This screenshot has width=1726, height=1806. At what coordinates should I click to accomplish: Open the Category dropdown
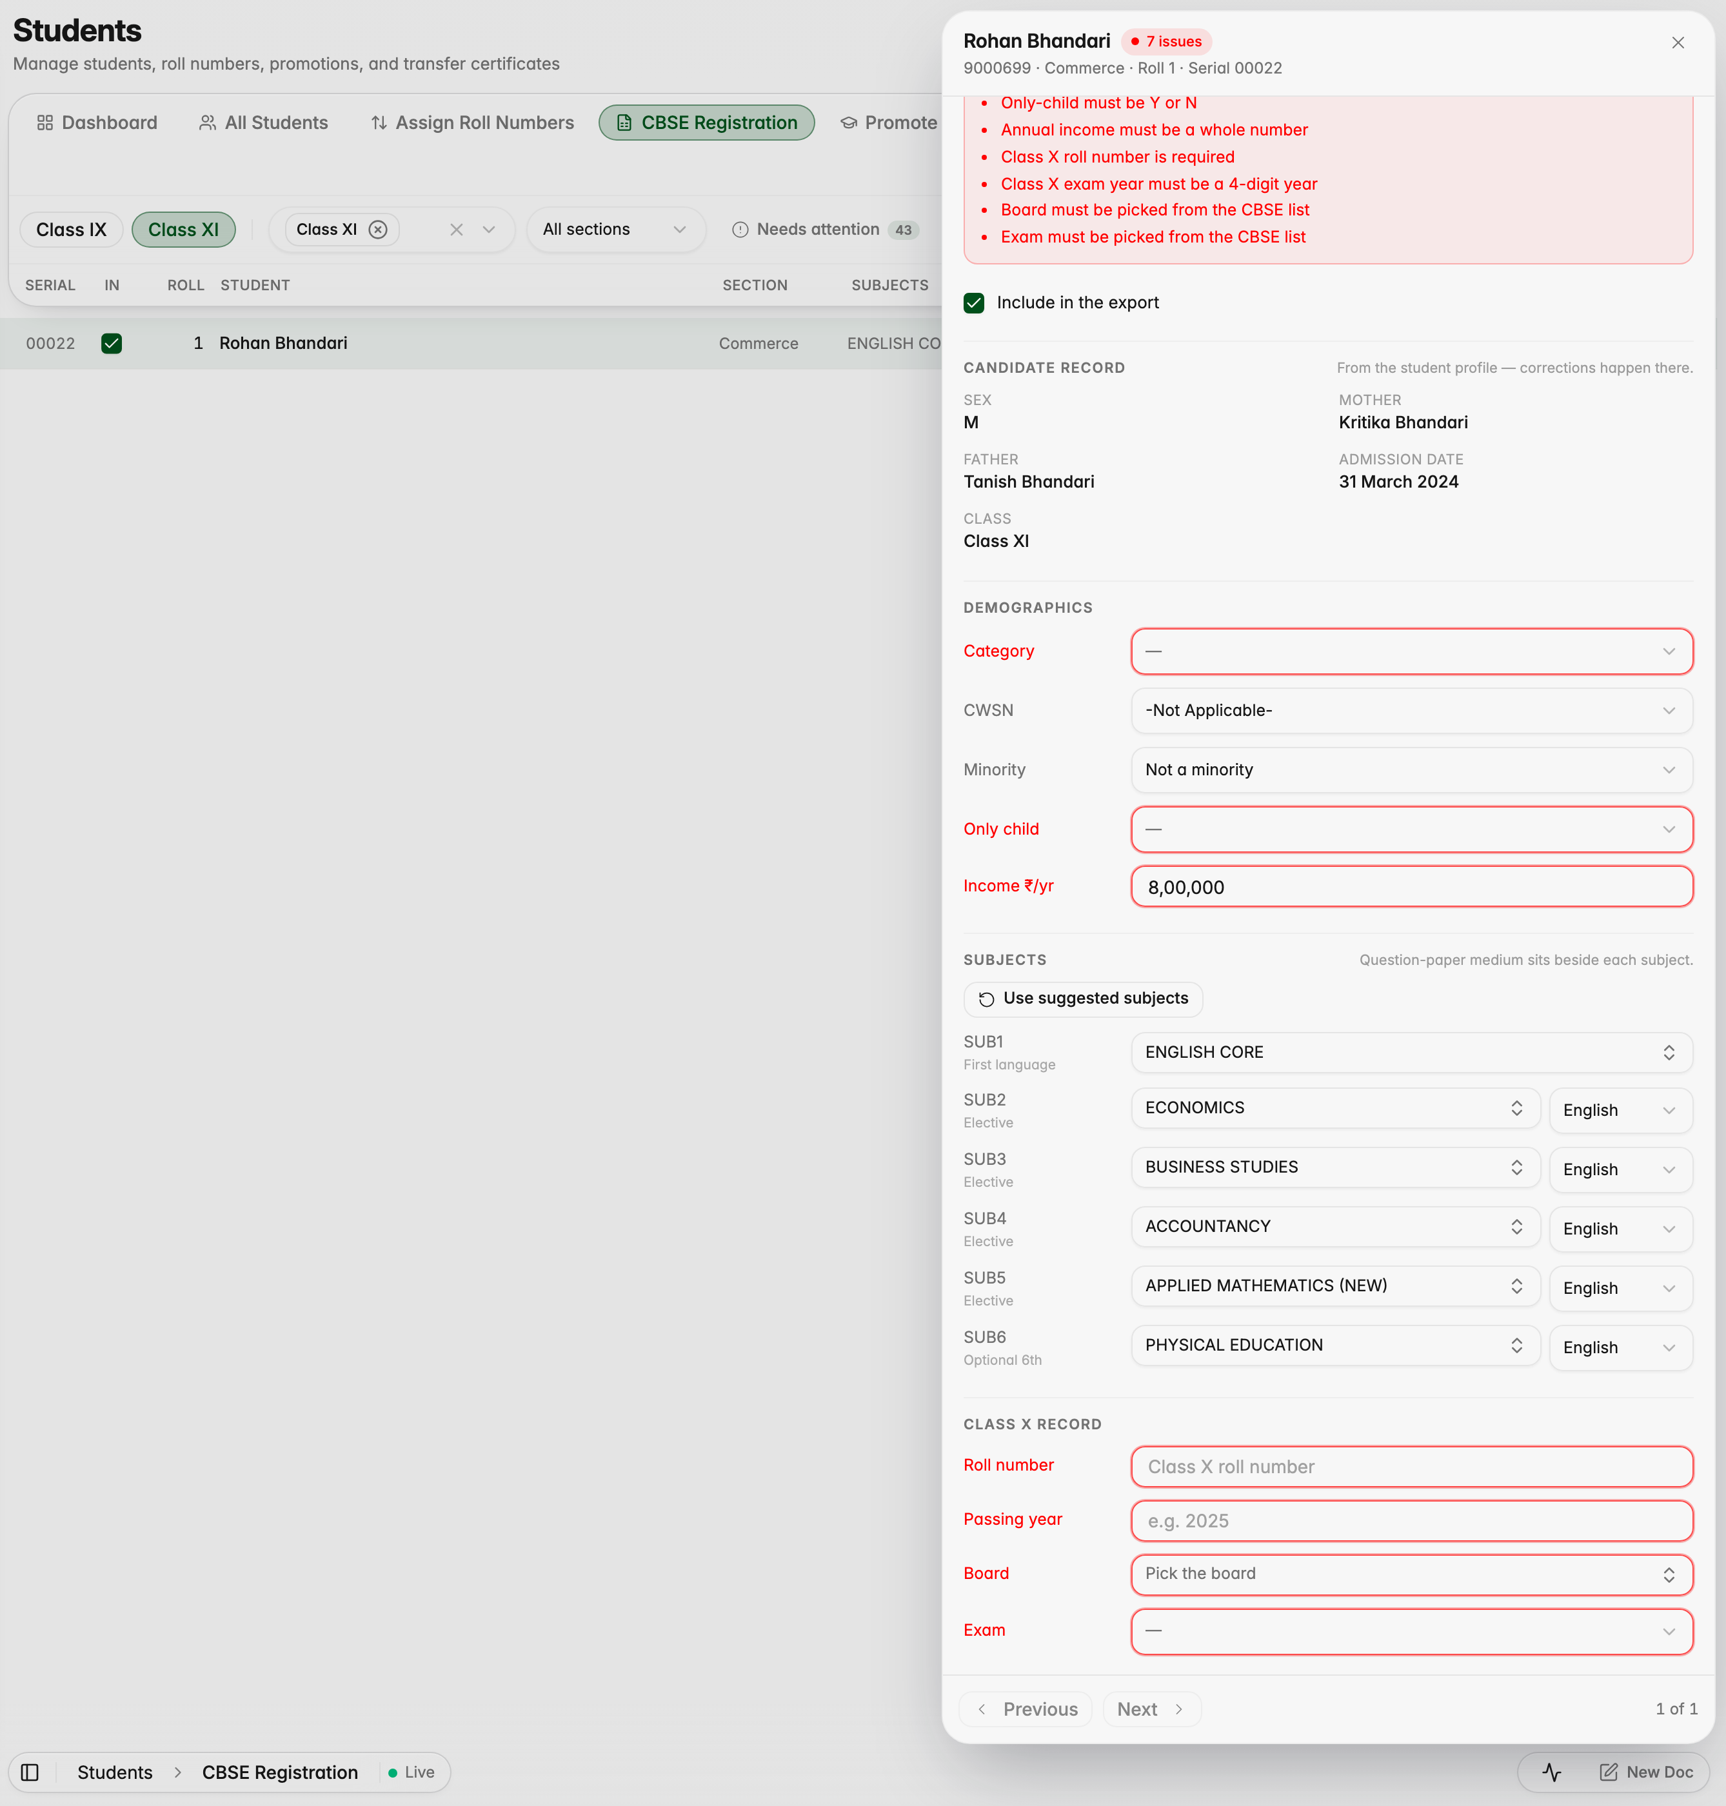(1411, 651)
